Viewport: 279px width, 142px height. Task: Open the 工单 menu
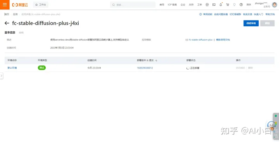pyautogui.click(x=200, y=5)
